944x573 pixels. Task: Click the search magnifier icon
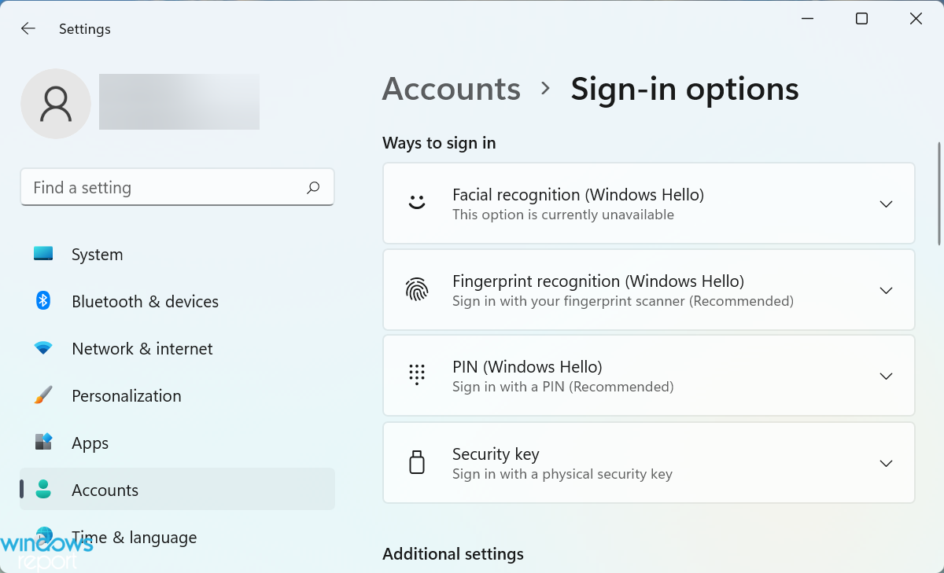312,187
